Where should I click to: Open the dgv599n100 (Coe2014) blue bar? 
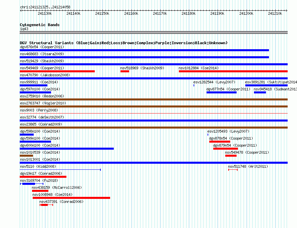click(35, 142)
